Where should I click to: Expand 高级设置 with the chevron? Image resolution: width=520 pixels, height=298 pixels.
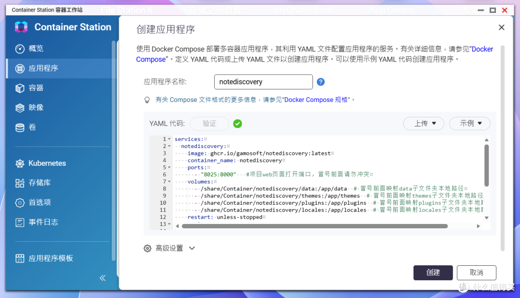pos(192,248)
